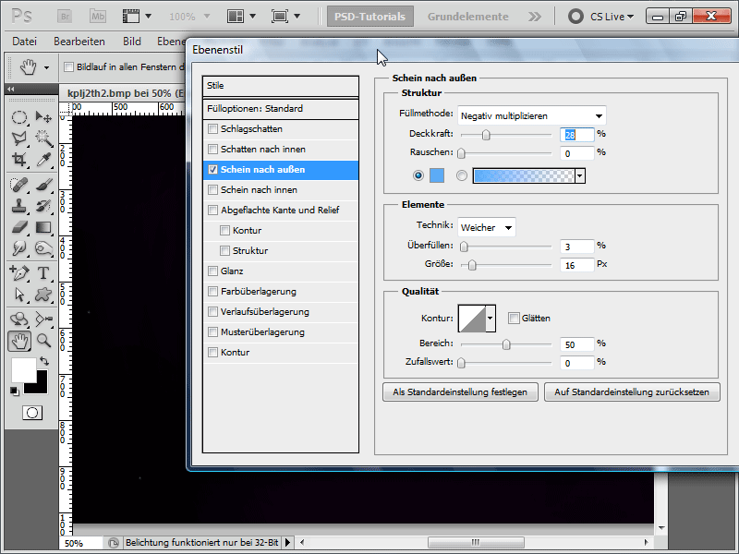Screen dimensions: 739x554
Task: Open the gradient picker dropdown arrow
Action: (580, 175)
